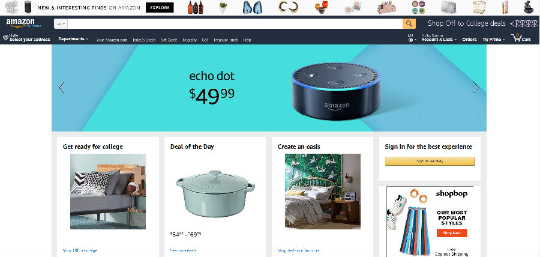Screen dimensions: 540x257
Task: Click the agate bookends product icon
Action: [x=252, y=7]
